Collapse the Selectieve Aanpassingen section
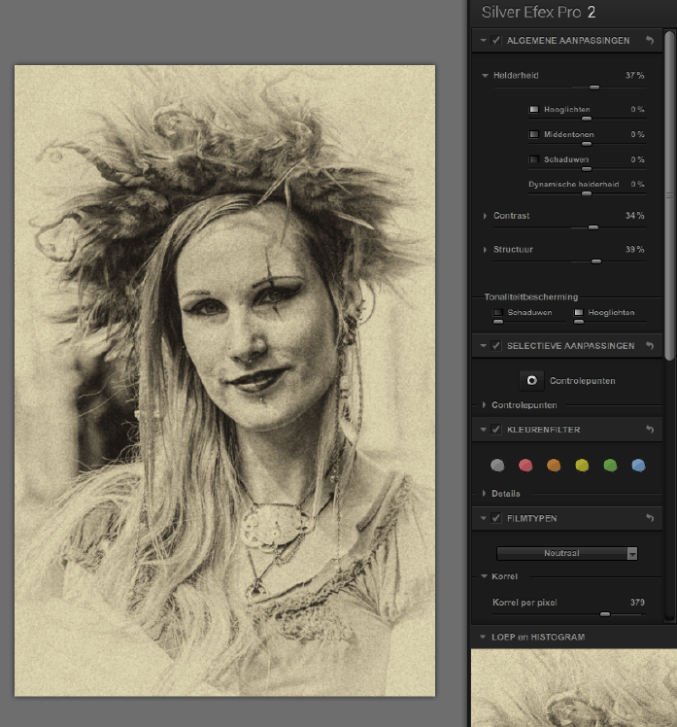The width and height of the screenshot is (677, 727). tap(484, 346)
